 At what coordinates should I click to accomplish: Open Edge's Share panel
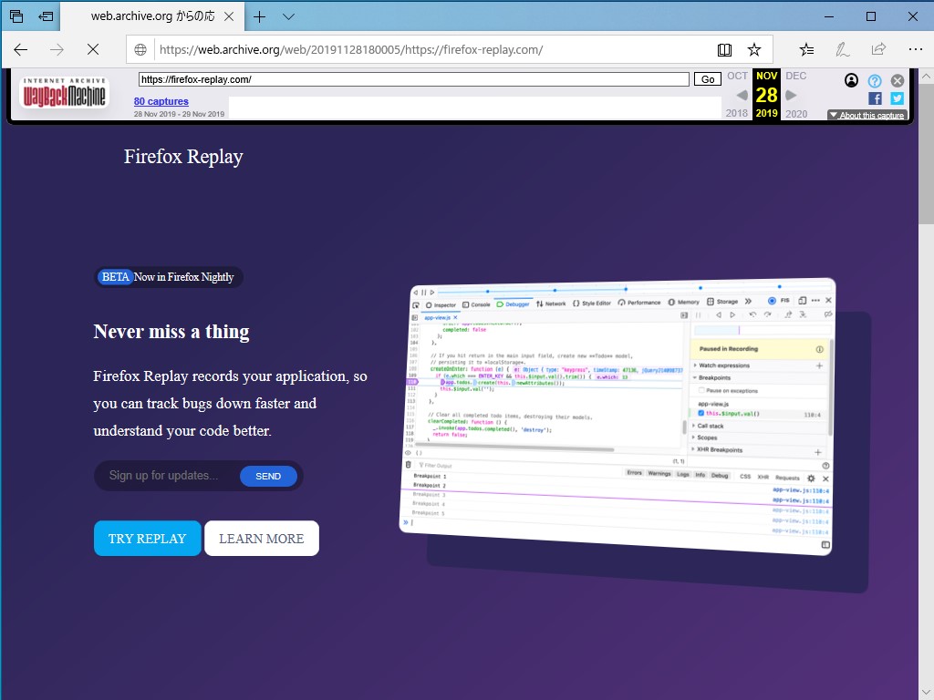878,49
